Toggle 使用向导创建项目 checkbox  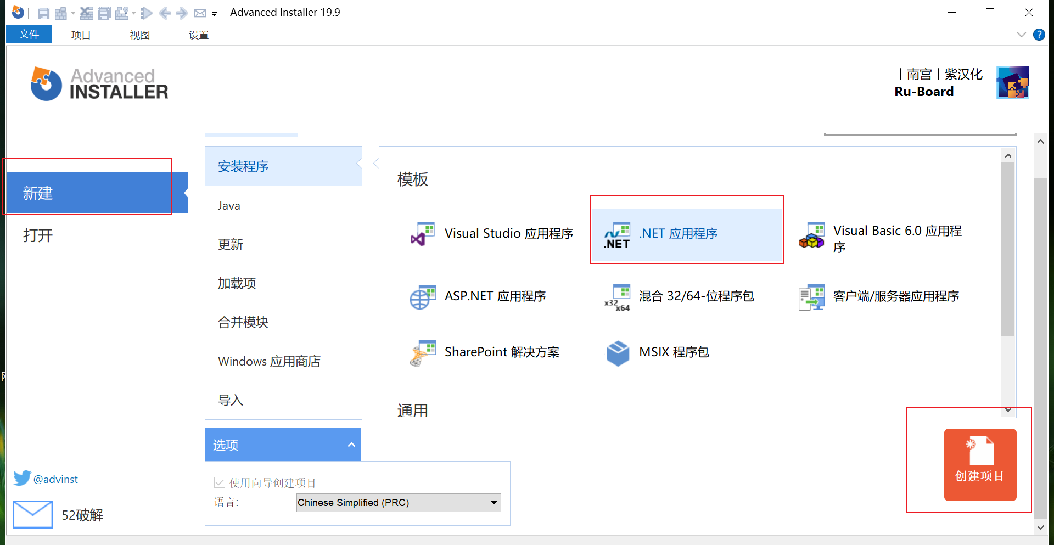click(x=220, y=482)
